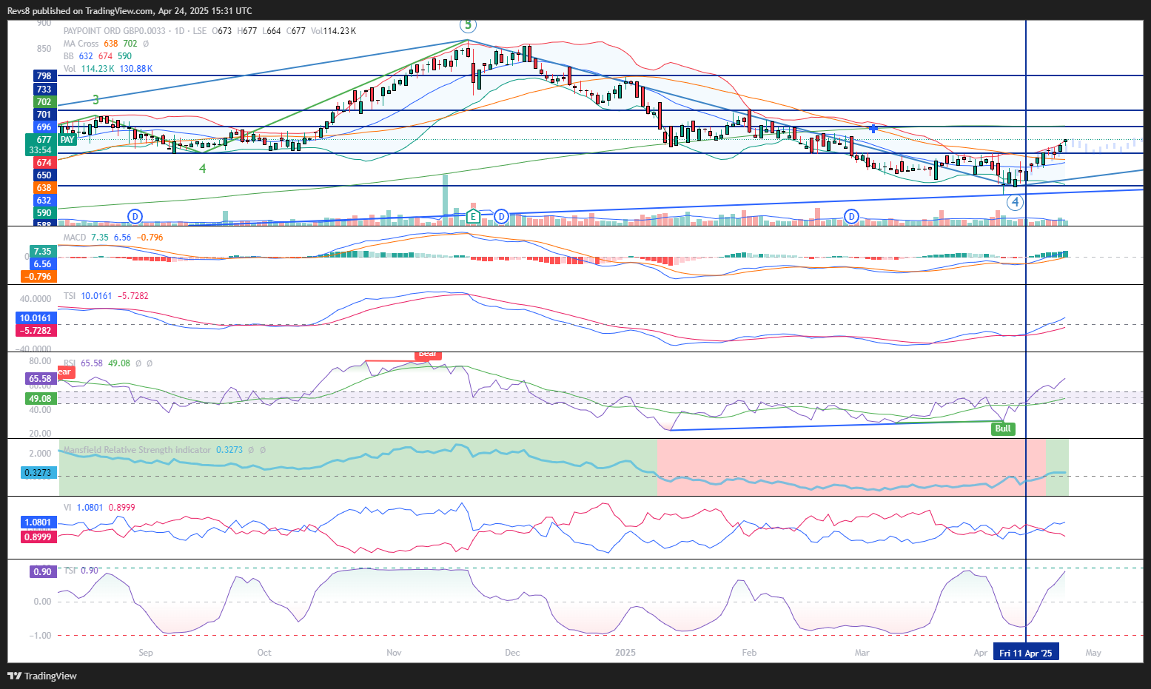Click the blue cross marker on chart
This screenshot has width=1151, height=689.
coord(873,129)
